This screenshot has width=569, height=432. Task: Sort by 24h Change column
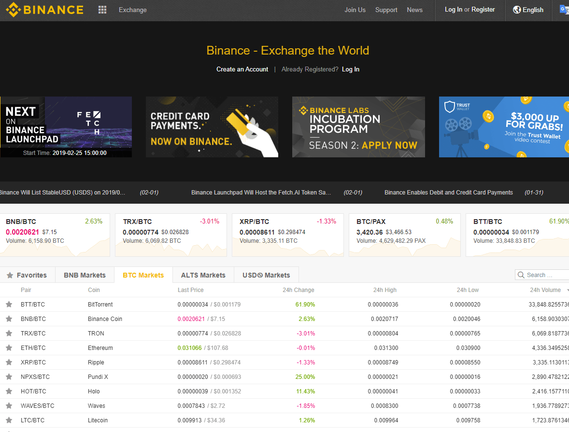coord(299,290)
